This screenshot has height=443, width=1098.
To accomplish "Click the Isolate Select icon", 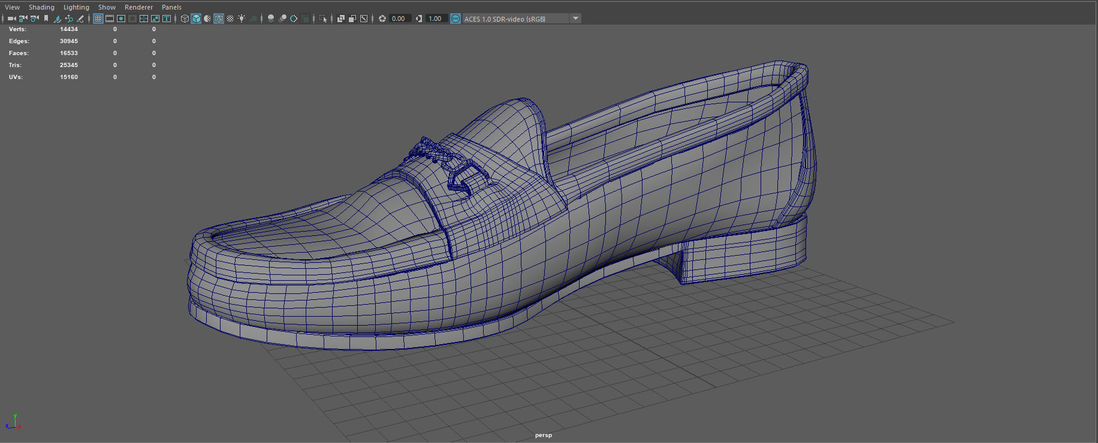I will pos(322,19).
